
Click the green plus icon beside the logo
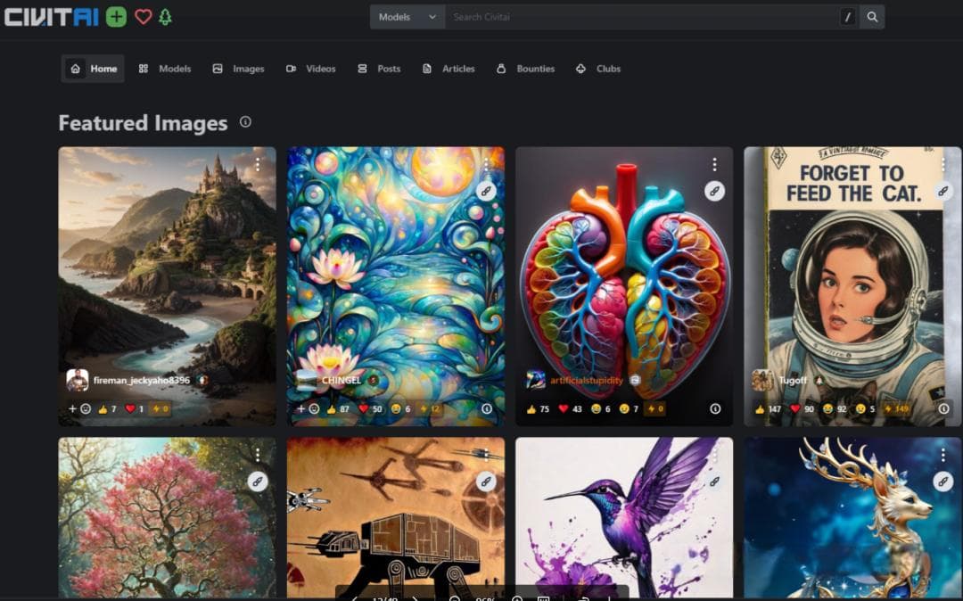tap(116, 17)
